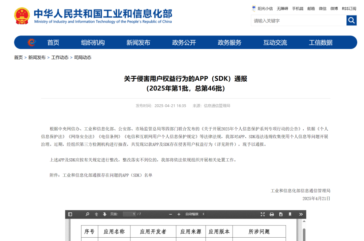This screenshot has height=241, width=364.
Task: Open the 新闻发布 navigation menu
Action: tap(139, 43)
